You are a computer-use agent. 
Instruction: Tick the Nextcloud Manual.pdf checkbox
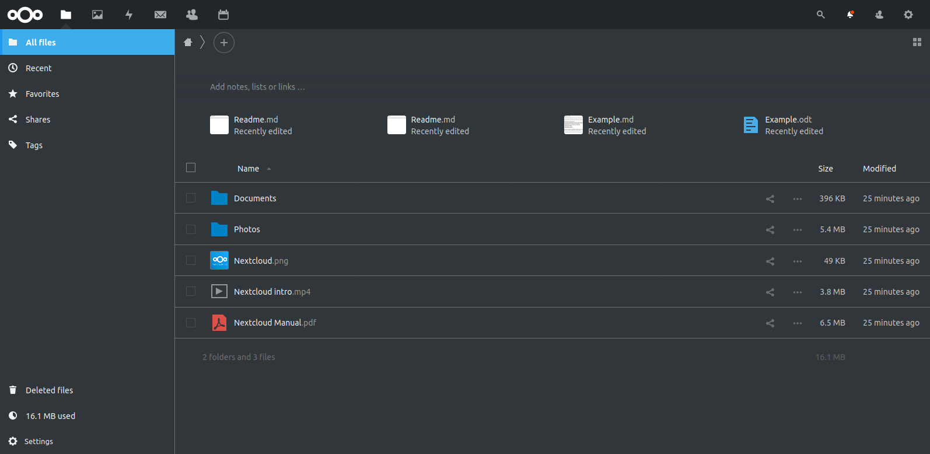tap(191, 323)
